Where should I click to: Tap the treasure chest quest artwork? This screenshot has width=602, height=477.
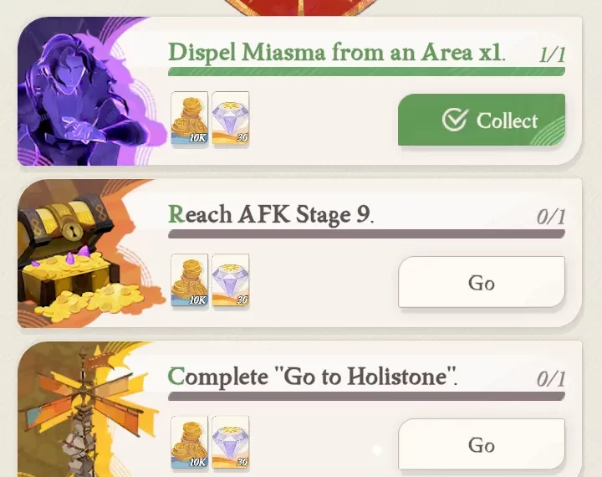point(90,254)
